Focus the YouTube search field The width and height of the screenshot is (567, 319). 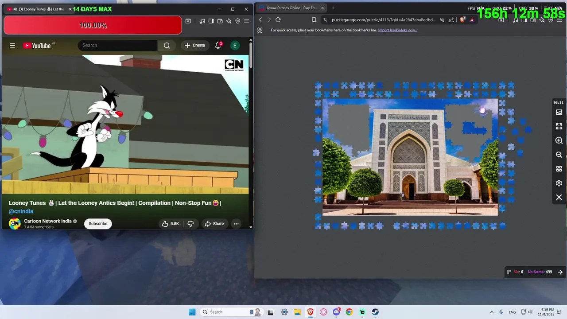(118, 45)
